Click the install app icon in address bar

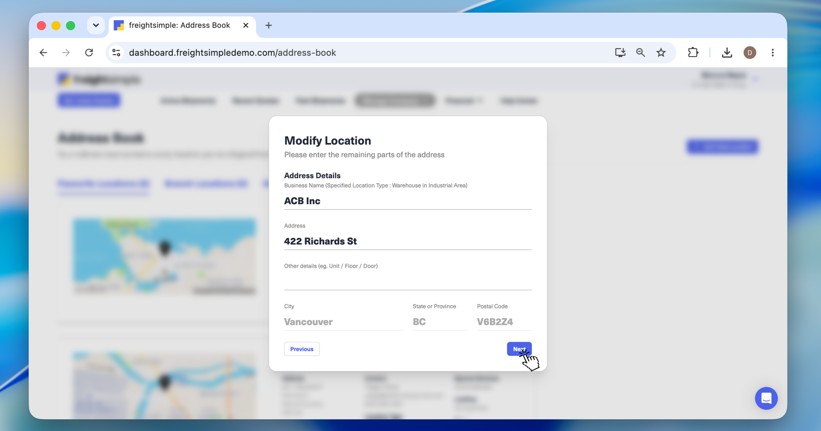[620, 53]
